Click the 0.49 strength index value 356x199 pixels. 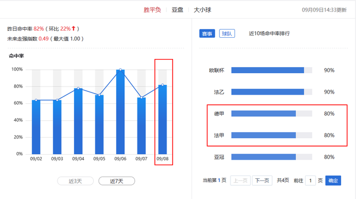click(44, 39)
